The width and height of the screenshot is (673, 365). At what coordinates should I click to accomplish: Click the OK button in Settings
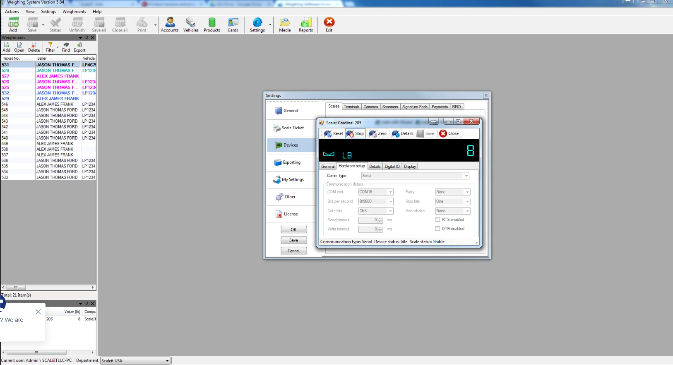(x=293, y=230)
